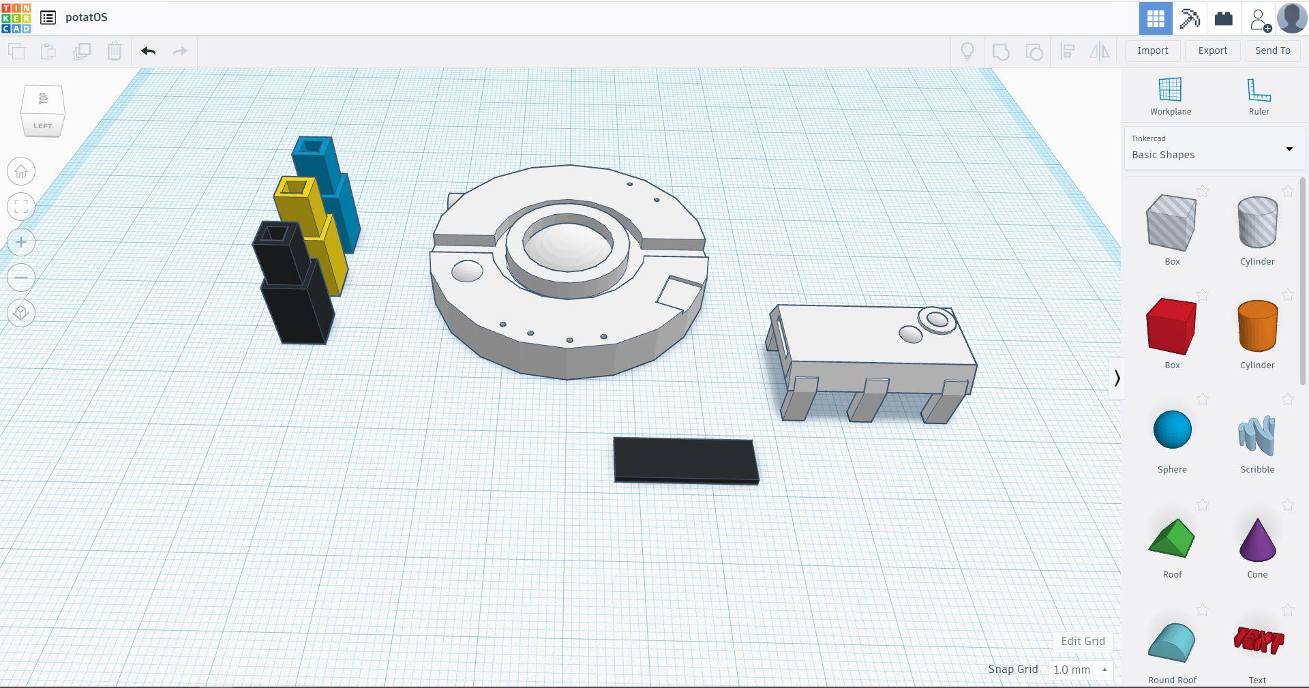This screenshot has height=688, width=1309.
Task: Click the view cube LEFT face
Action: (42, 126)
